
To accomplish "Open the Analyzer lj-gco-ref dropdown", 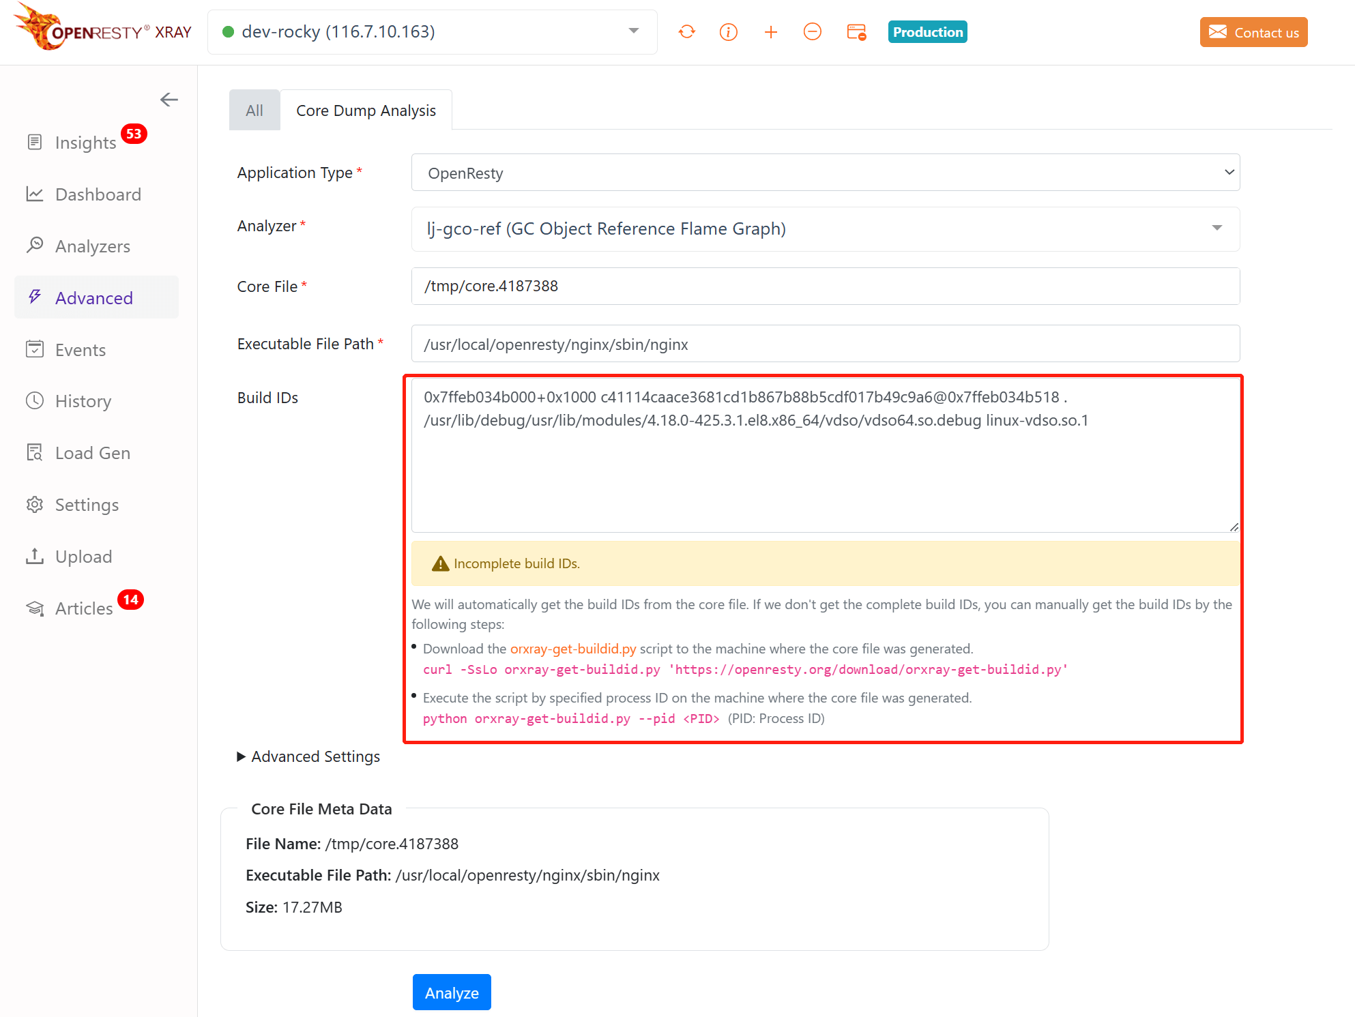I will coord(825,229).
